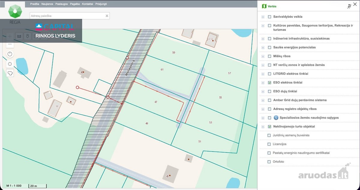Enable Licencijos layer
This screenshot has width=360, height=190.
pyautogui.click(x=269, y=144)
